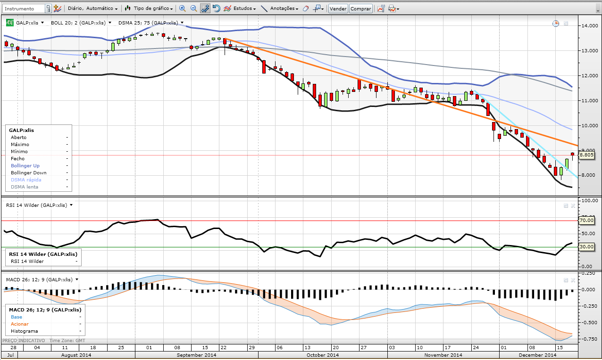The width and height of the screenshot is (602, 360).
Task: Toggle maximize on the main price panel
Action: click(566, 23)
